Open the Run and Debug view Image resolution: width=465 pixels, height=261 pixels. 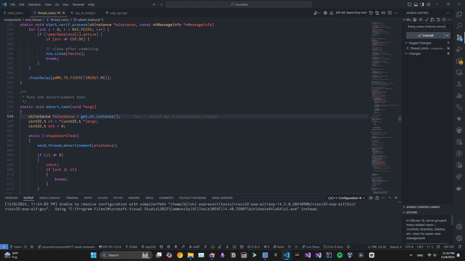(x=459, y=49)
